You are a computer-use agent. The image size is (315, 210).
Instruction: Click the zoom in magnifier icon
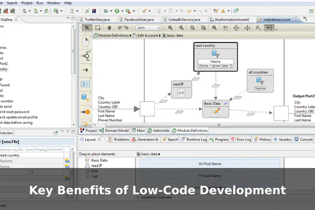click(x=170, y=28)
